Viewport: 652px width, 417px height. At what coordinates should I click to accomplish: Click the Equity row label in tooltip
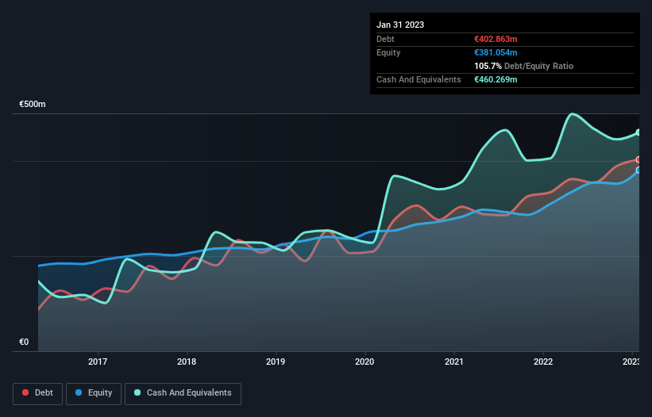click(388, 52)
